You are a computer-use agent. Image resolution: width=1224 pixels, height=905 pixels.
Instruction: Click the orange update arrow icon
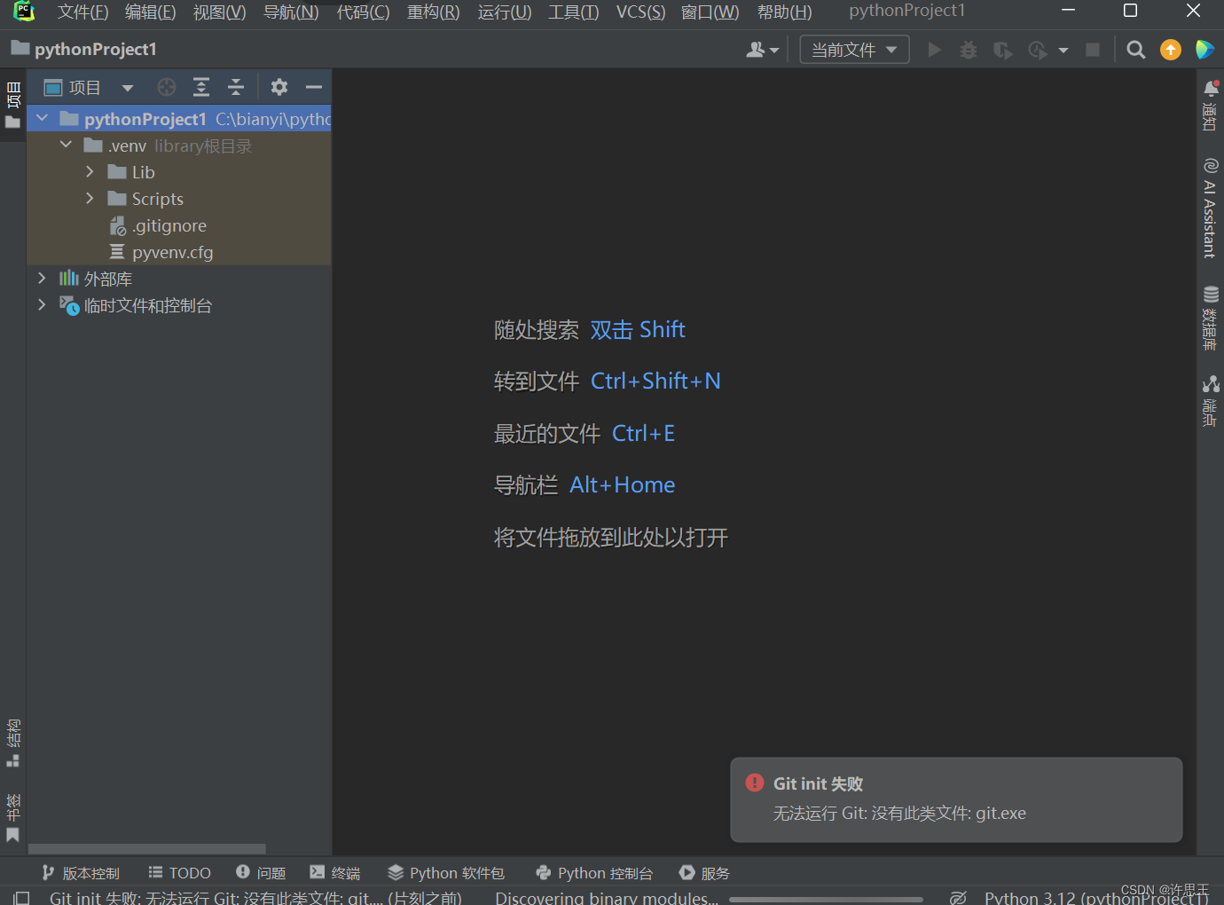(x=1171, y=50)
